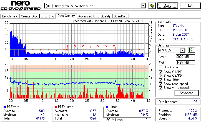Click the Advanced settings button
This screenshot has height=122, width=201.
186,93
